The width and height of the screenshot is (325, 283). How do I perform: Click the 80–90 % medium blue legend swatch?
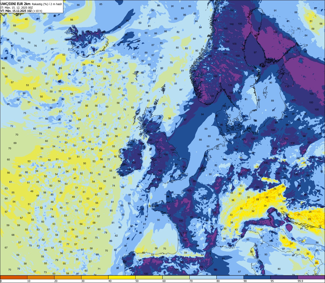coord(230,277)
